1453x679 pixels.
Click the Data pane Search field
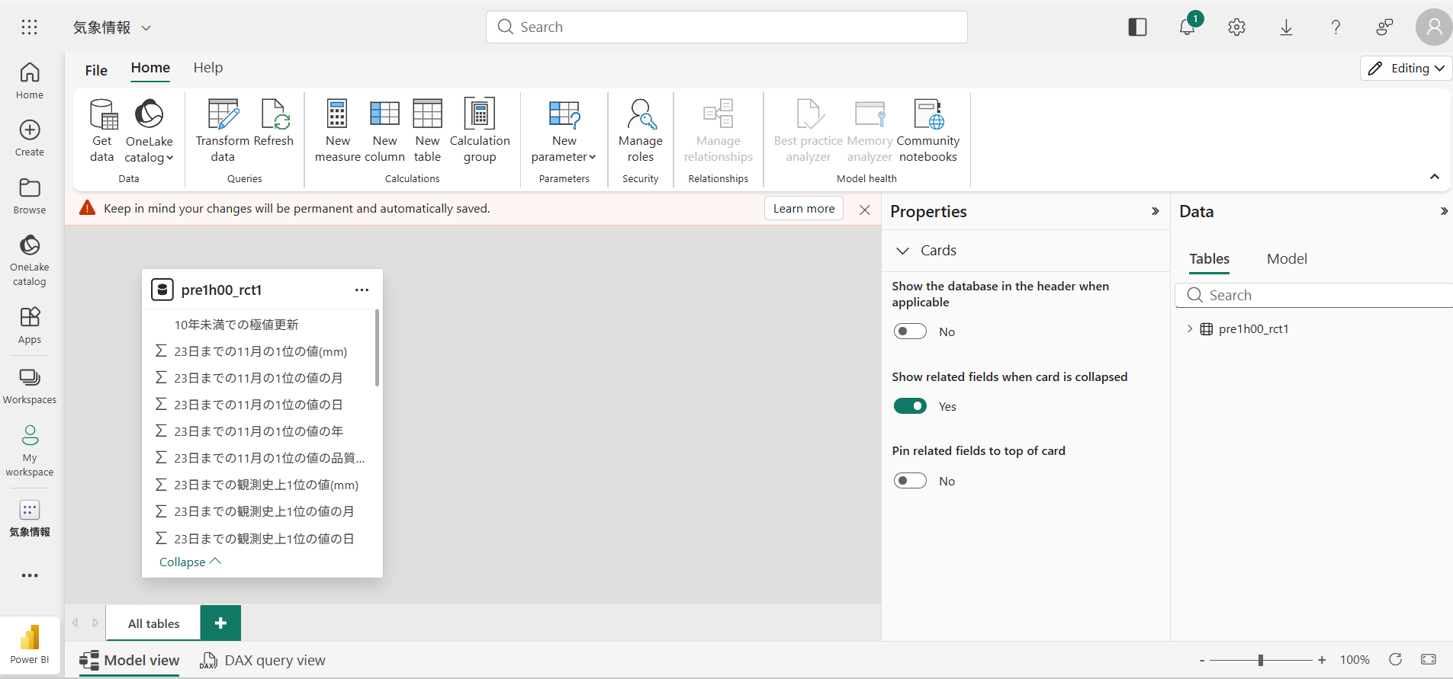click(1314, 295)
